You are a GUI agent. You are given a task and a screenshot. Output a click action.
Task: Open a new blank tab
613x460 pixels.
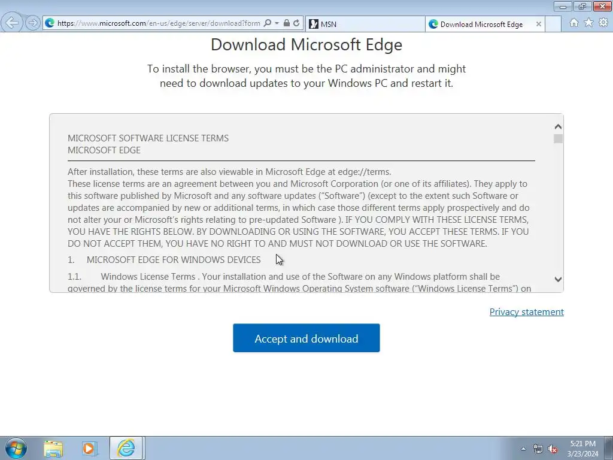(x=553, y=24)
